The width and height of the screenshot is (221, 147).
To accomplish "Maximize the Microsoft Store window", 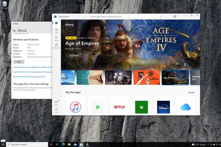I will (192, 16).
